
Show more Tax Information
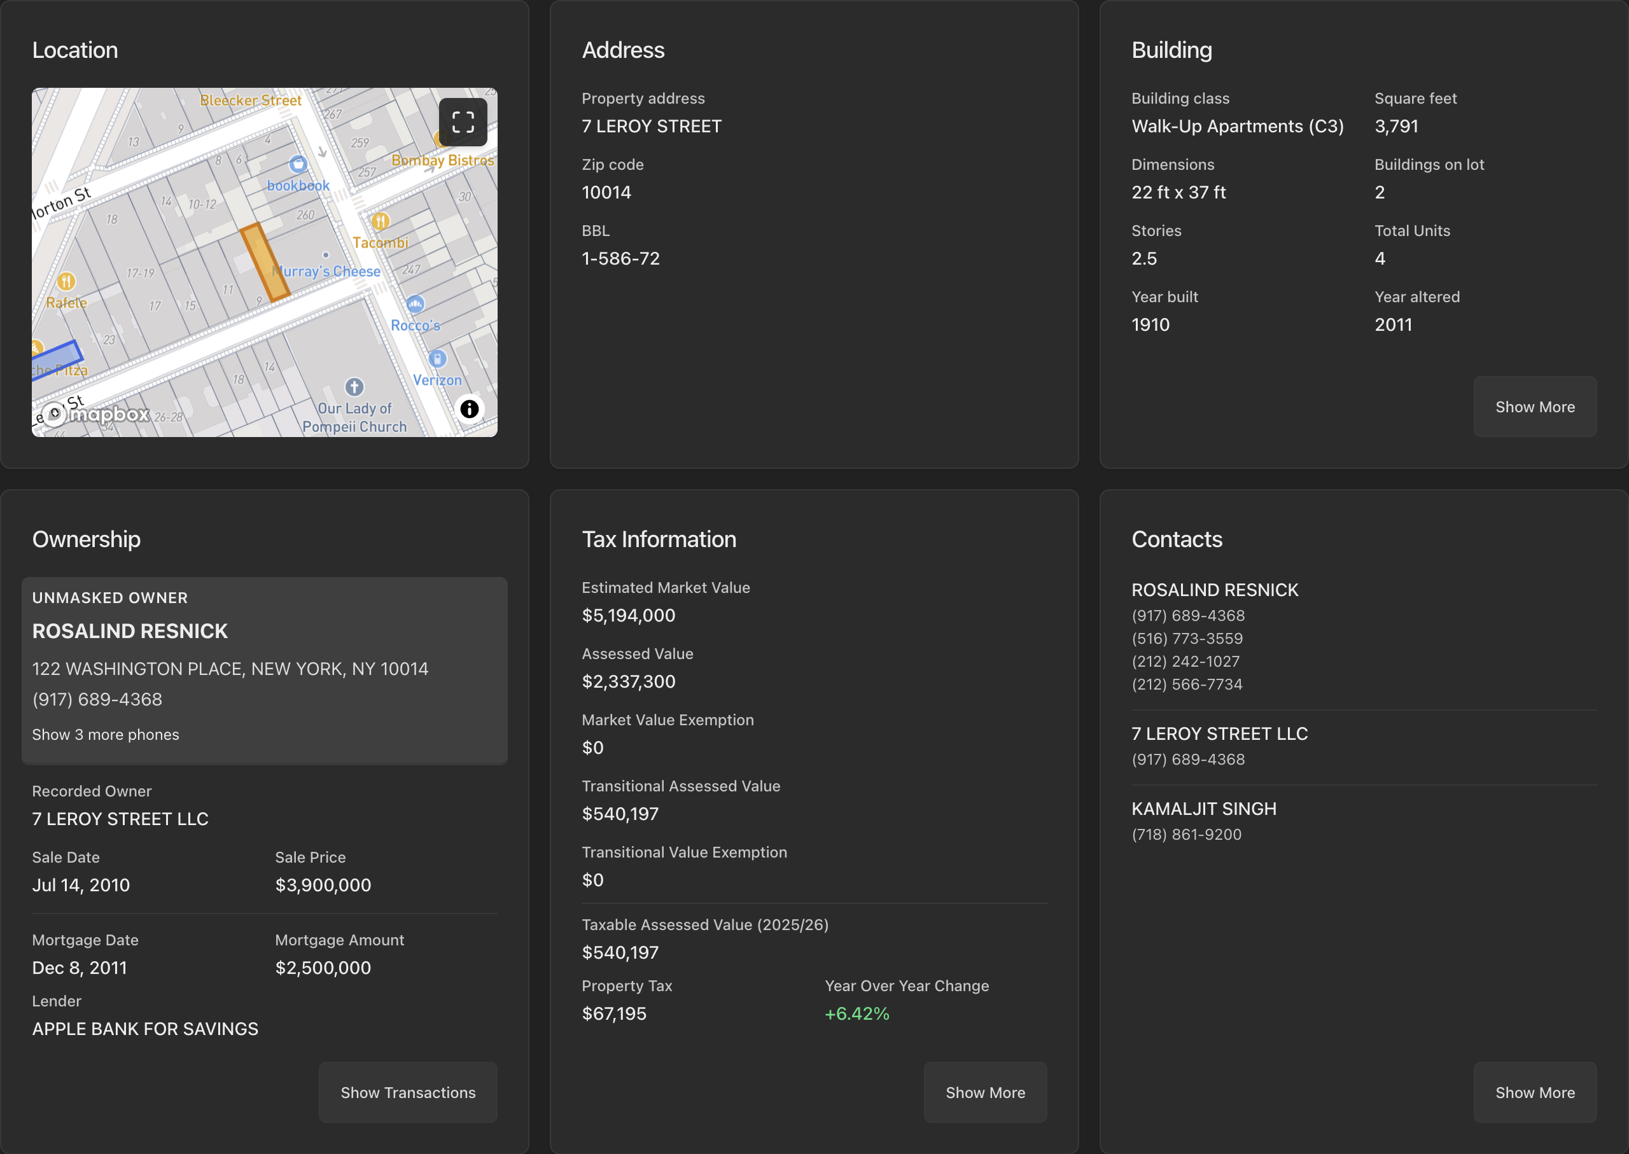[x=984, y=1093]
